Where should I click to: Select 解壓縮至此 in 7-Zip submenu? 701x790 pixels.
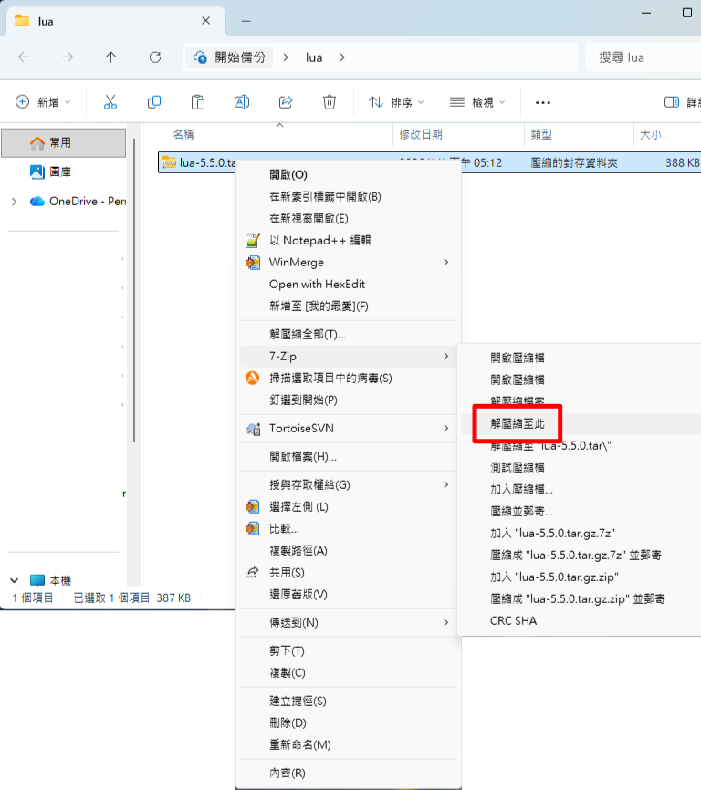[517, 423]
